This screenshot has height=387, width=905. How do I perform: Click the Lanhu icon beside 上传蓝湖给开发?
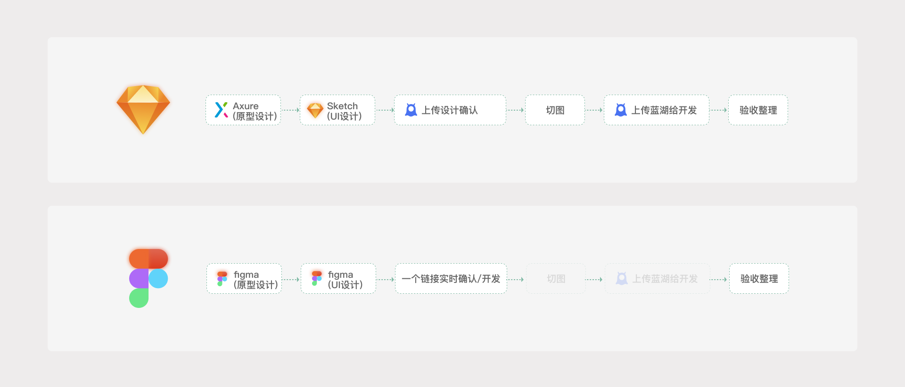(621, 110)
